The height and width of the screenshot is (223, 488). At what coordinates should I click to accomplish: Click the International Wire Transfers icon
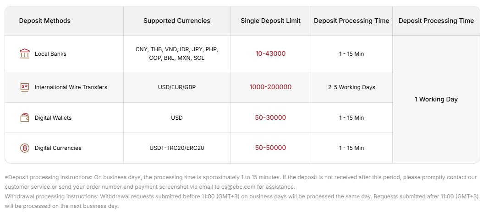(x=24, y=87)
